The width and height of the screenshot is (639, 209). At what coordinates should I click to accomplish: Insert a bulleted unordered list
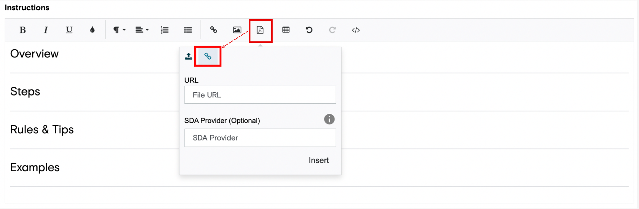(188, 30)
